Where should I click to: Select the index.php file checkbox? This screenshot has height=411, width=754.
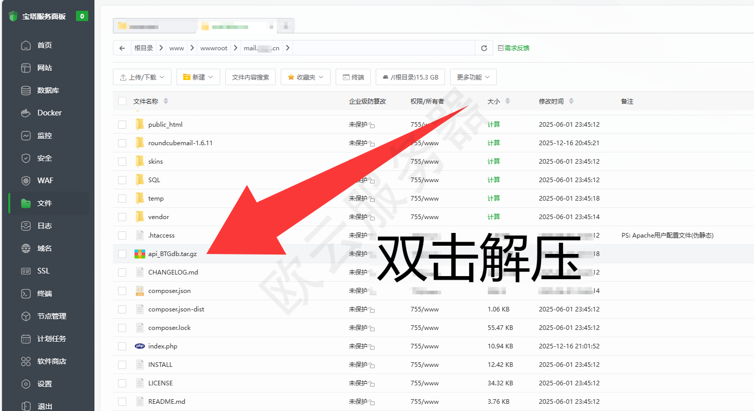(x=122, y=346)
